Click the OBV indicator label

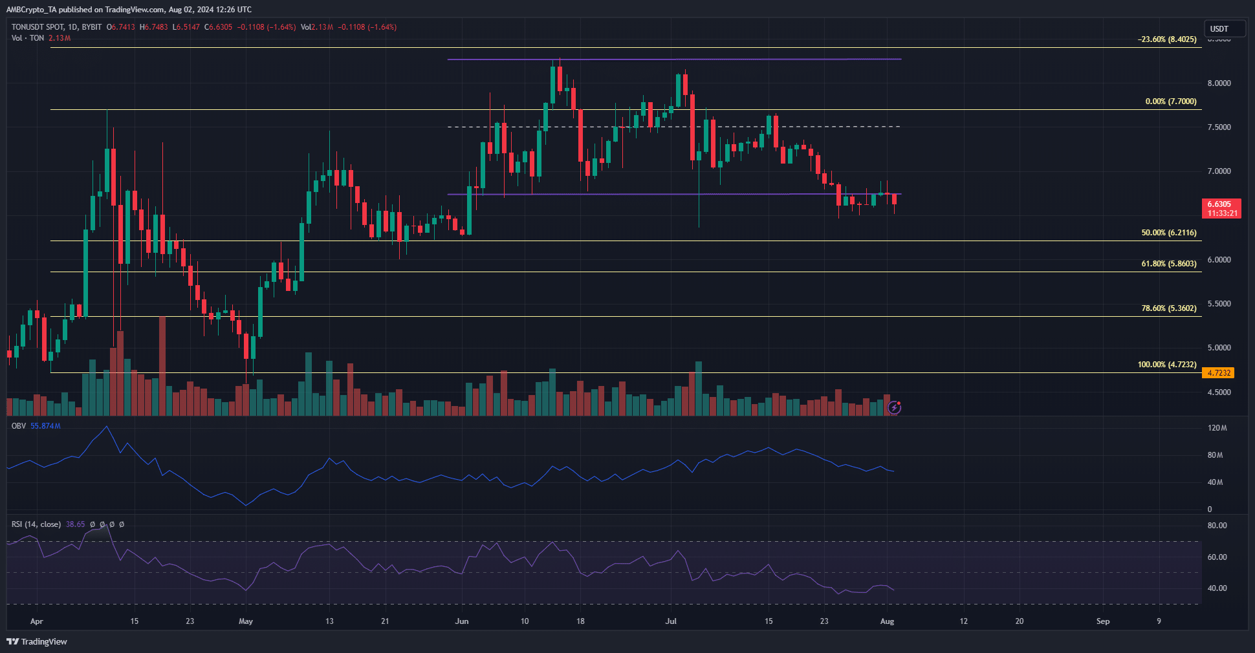[x=19, y=426]
